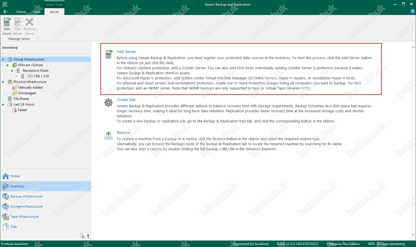Click the Physical Infrastructure node icon
The height and width of the screenshot is (247, 416).
[x=10, y=82]
